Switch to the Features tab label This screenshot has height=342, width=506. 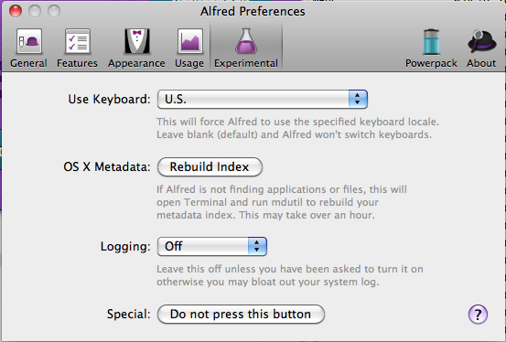77,63
